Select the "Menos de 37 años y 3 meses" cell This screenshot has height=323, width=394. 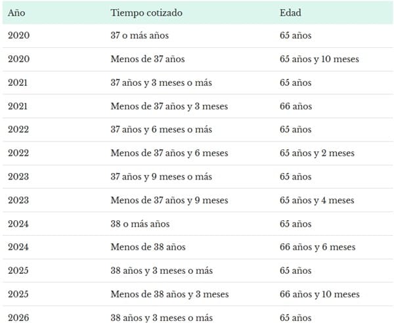click(169, 106)
